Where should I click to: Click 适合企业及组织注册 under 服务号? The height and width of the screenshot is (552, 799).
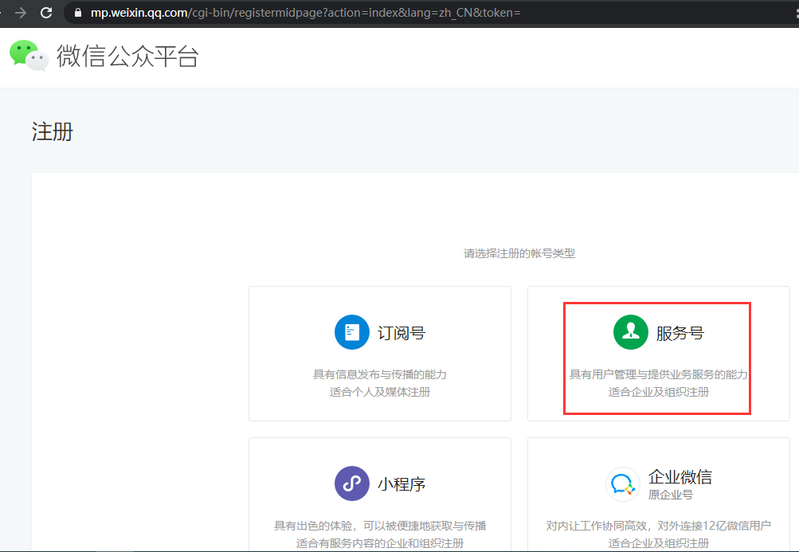tap(658, 392)
